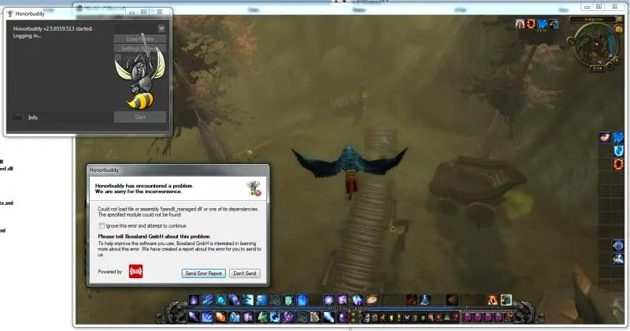Click the fourth buff icon near minimap
The width and height of the screenshot is (630, 331).
(554, 24)
